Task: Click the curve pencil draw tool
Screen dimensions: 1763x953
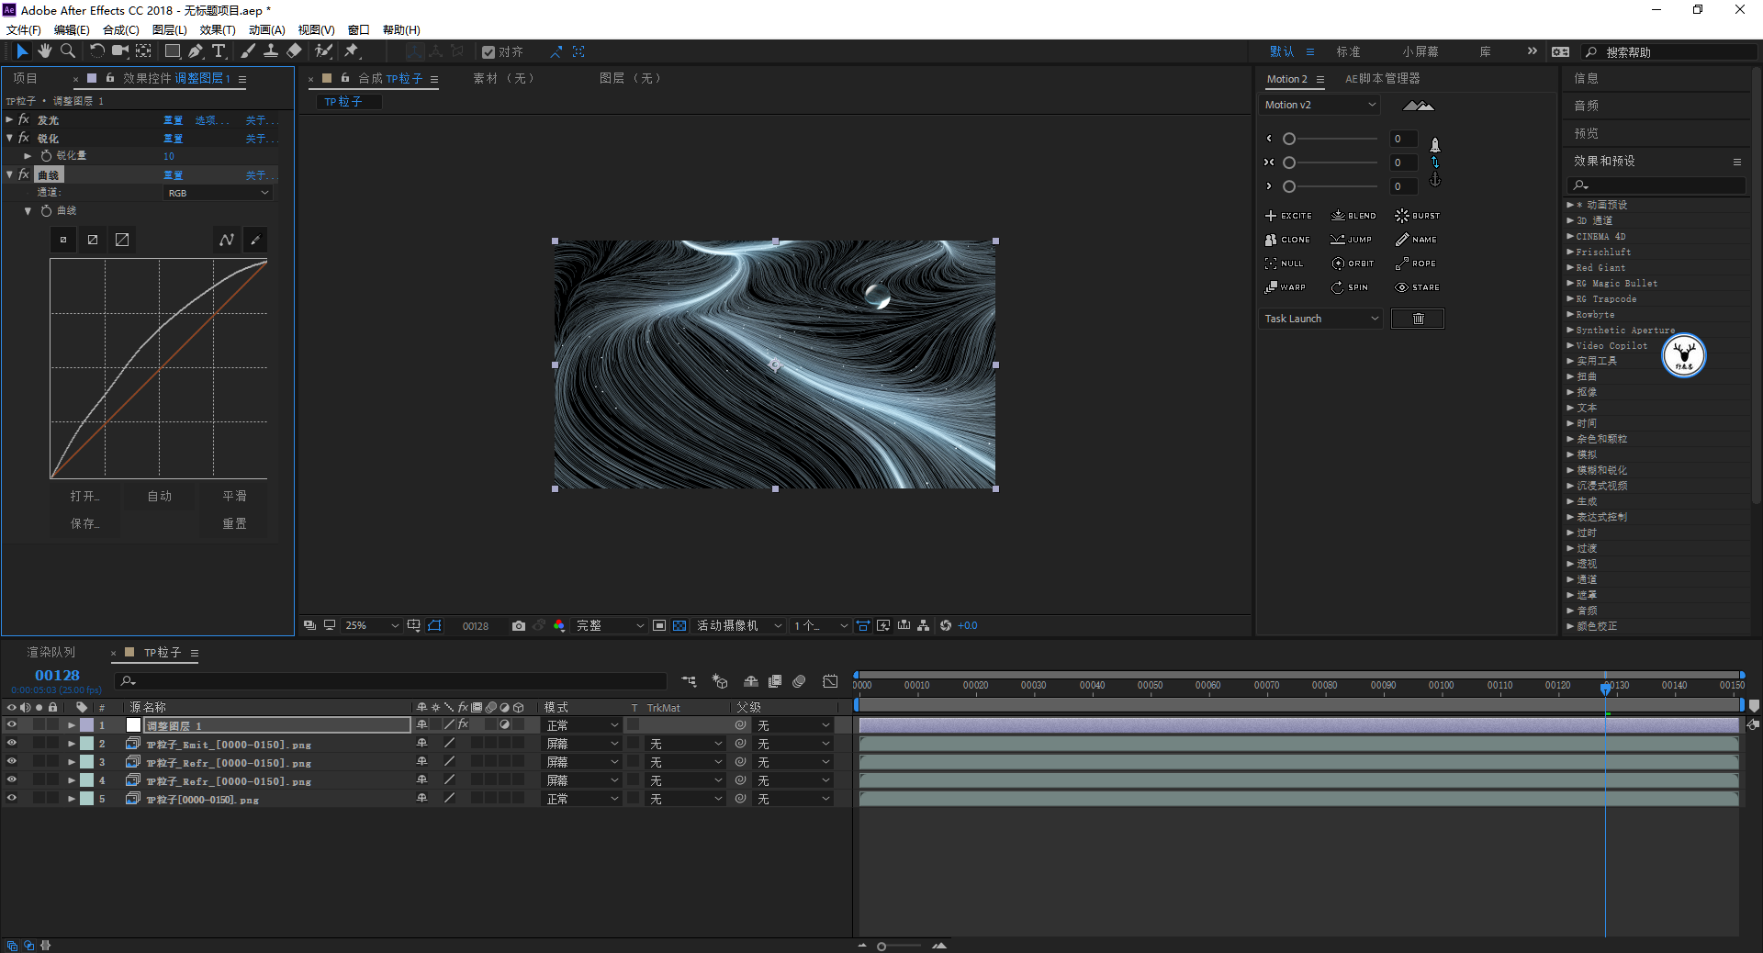Action: click(x=255, y=240)
